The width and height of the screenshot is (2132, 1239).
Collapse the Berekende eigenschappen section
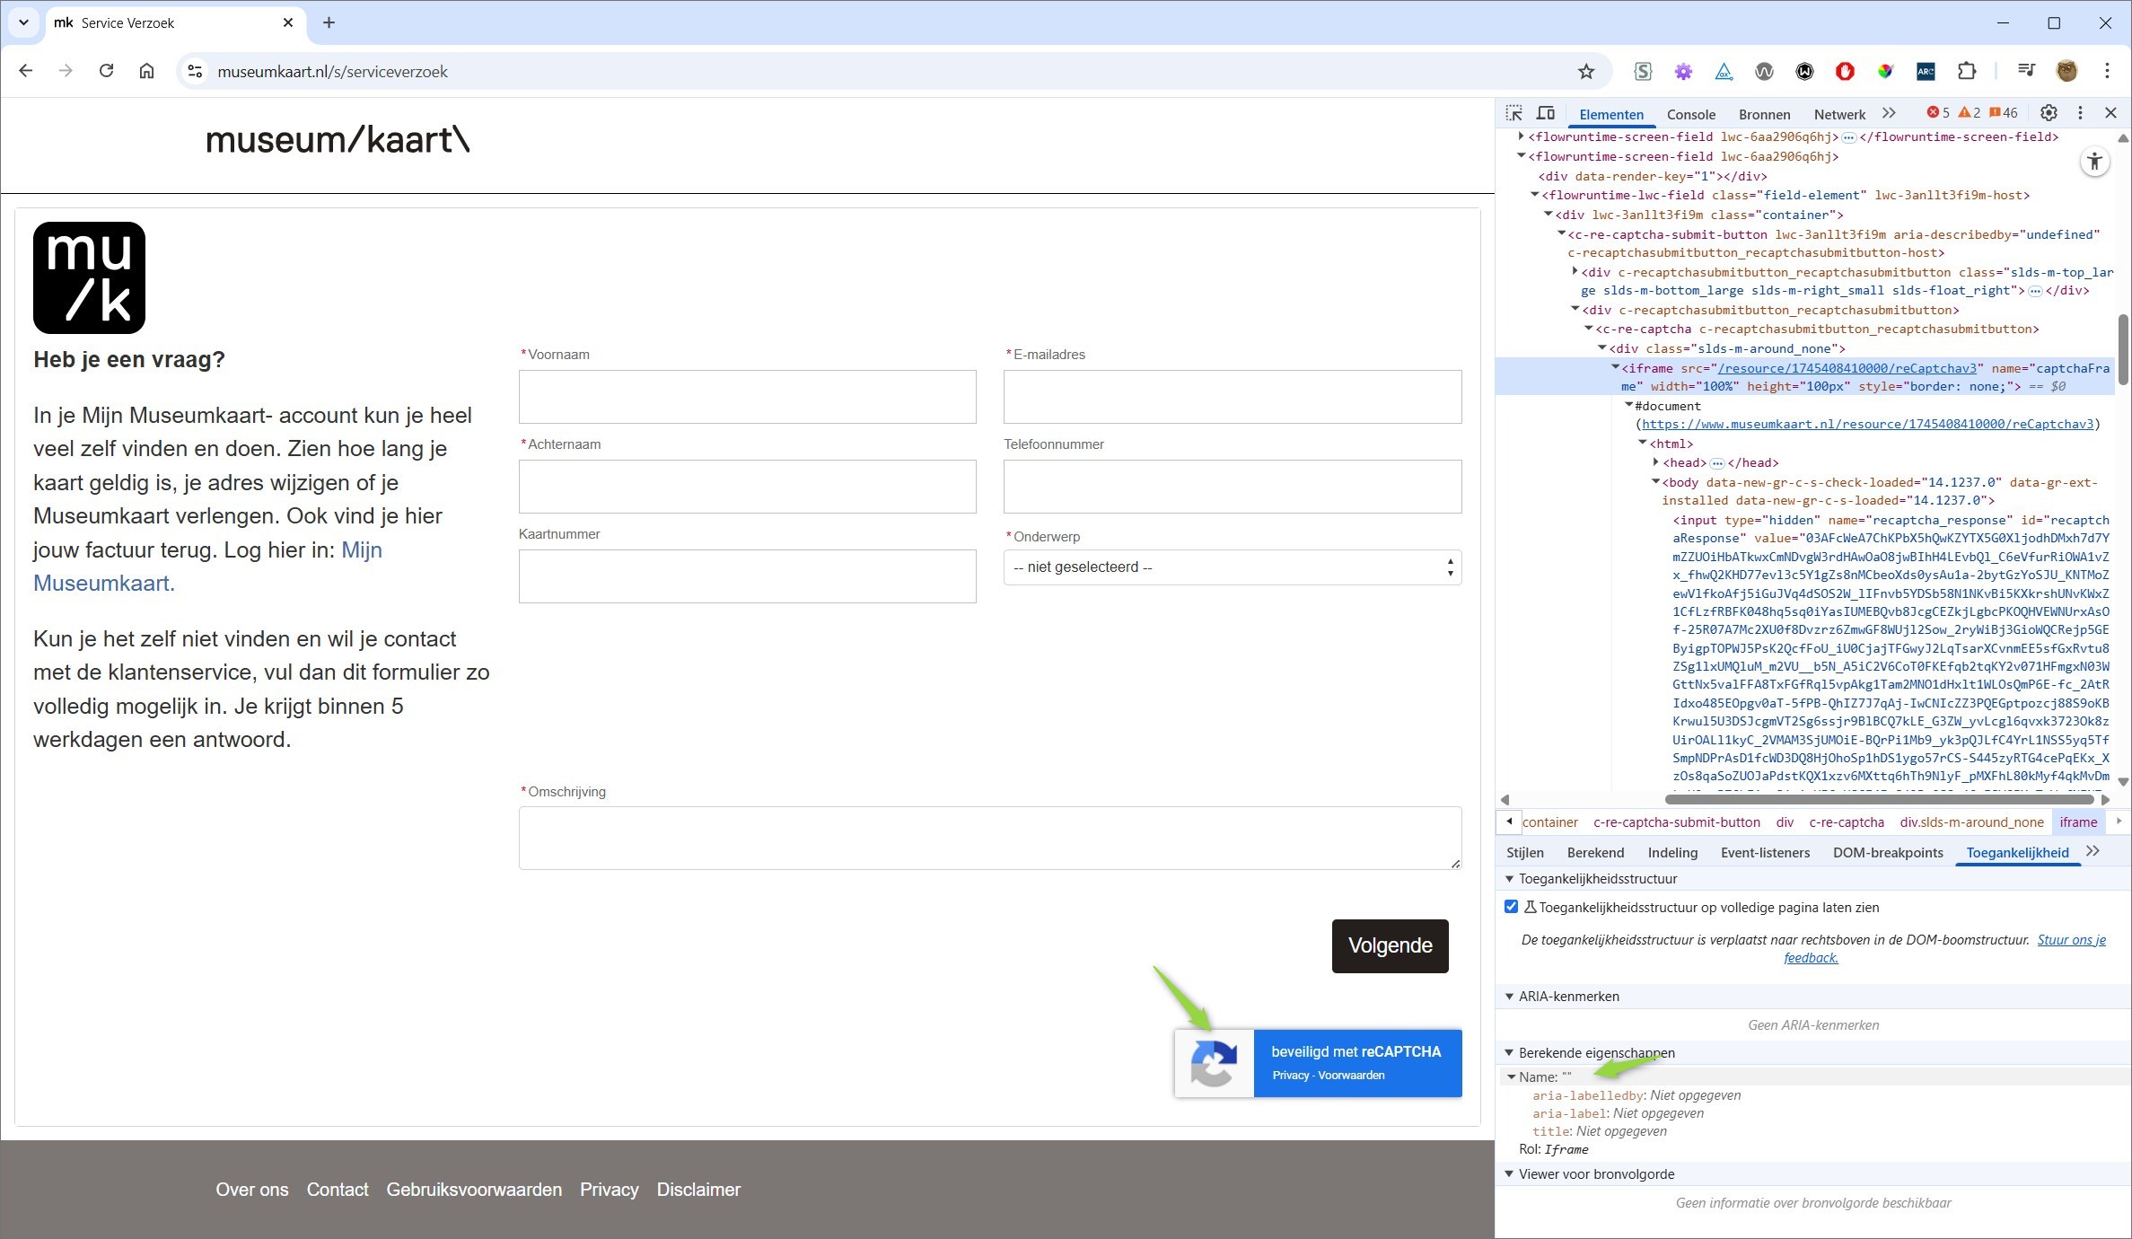pyautogui.click(x=1509, y=1053)
